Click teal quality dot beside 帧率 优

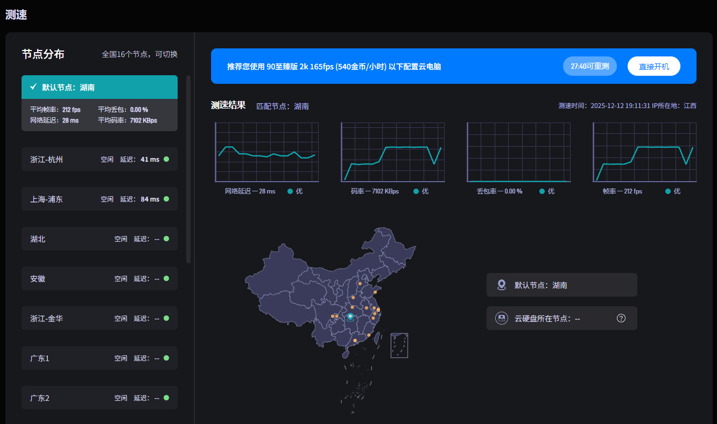tap(668, 191)
